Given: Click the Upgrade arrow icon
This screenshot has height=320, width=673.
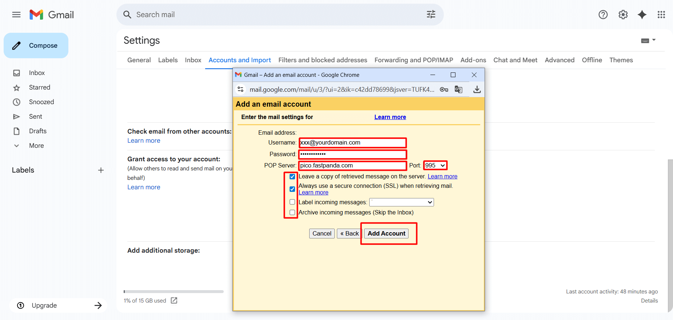Looking at the screenshot, I should (98, 305).
